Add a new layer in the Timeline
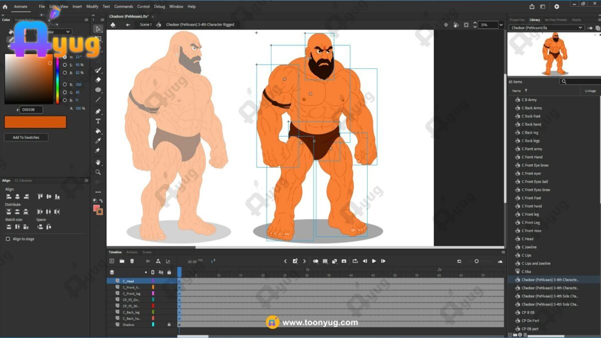 point(112,261)
